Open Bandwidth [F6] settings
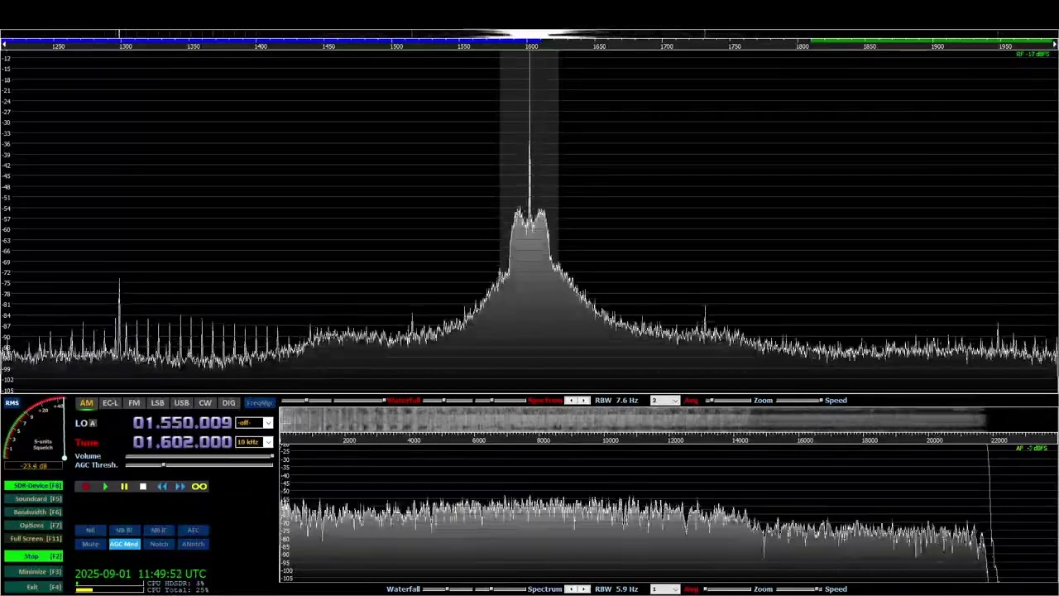The height and width of the screenshot is (596, 1059). (x=33, y=512)
